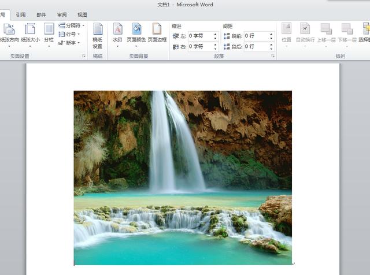370x275 pixels.
Task: Switch to the 视图 view tab
Action: pos(82,15)
